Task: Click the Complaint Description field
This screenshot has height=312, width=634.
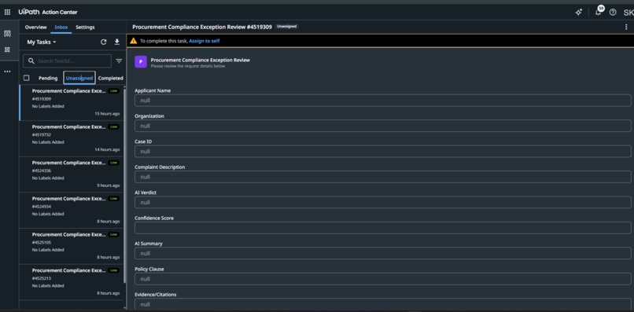Action: pyautogui.click(x=382, y=177)
